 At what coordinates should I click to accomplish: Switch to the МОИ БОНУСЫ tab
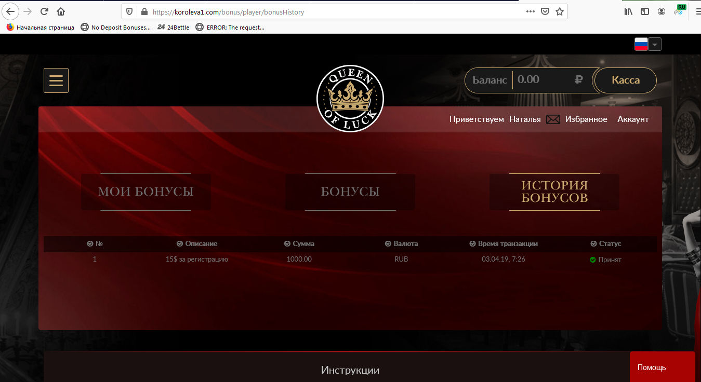coord(146,192)
